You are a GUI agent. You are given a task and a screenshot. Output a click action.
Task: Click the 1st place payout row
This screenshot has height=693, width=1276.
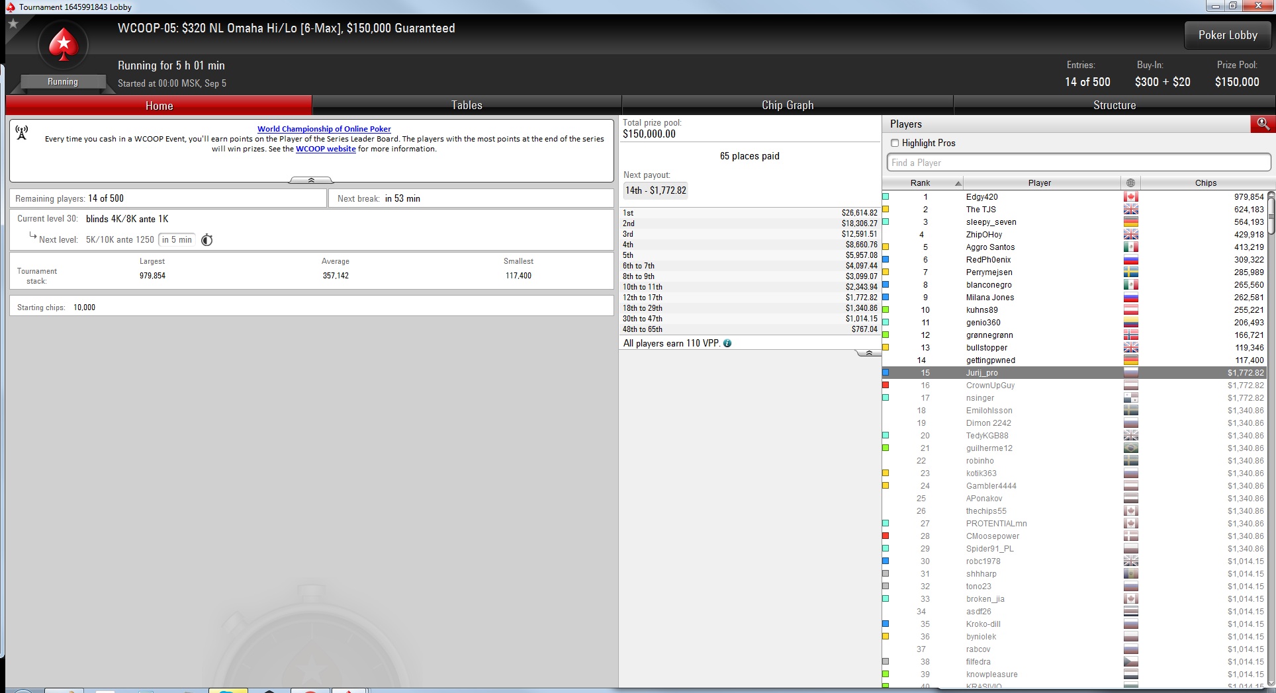pos(750,213)
